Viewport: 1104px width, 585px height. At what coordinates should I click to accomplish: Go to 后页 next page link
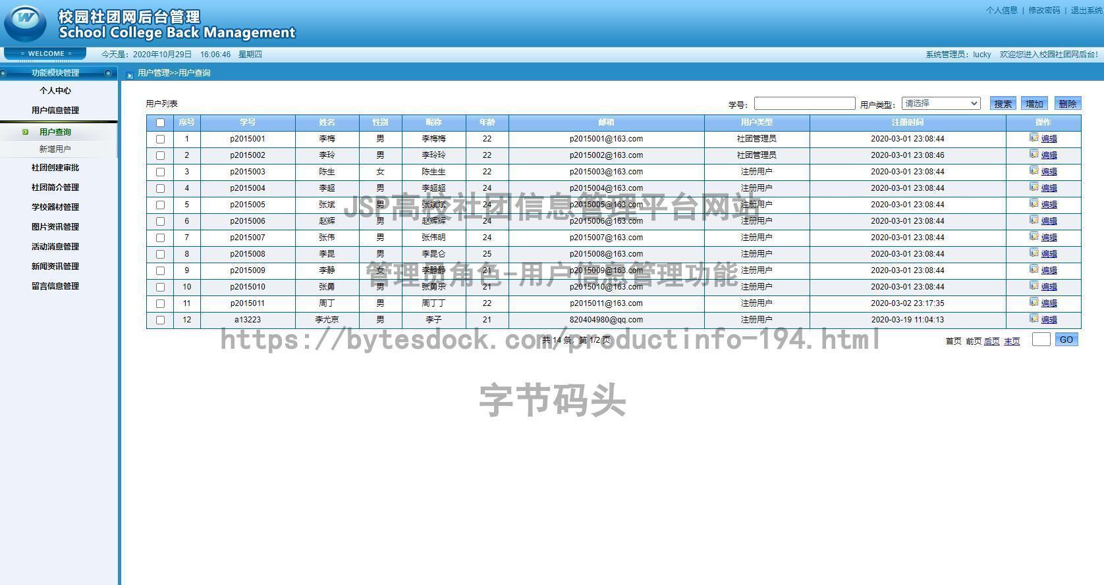click(x=991, y=341)
